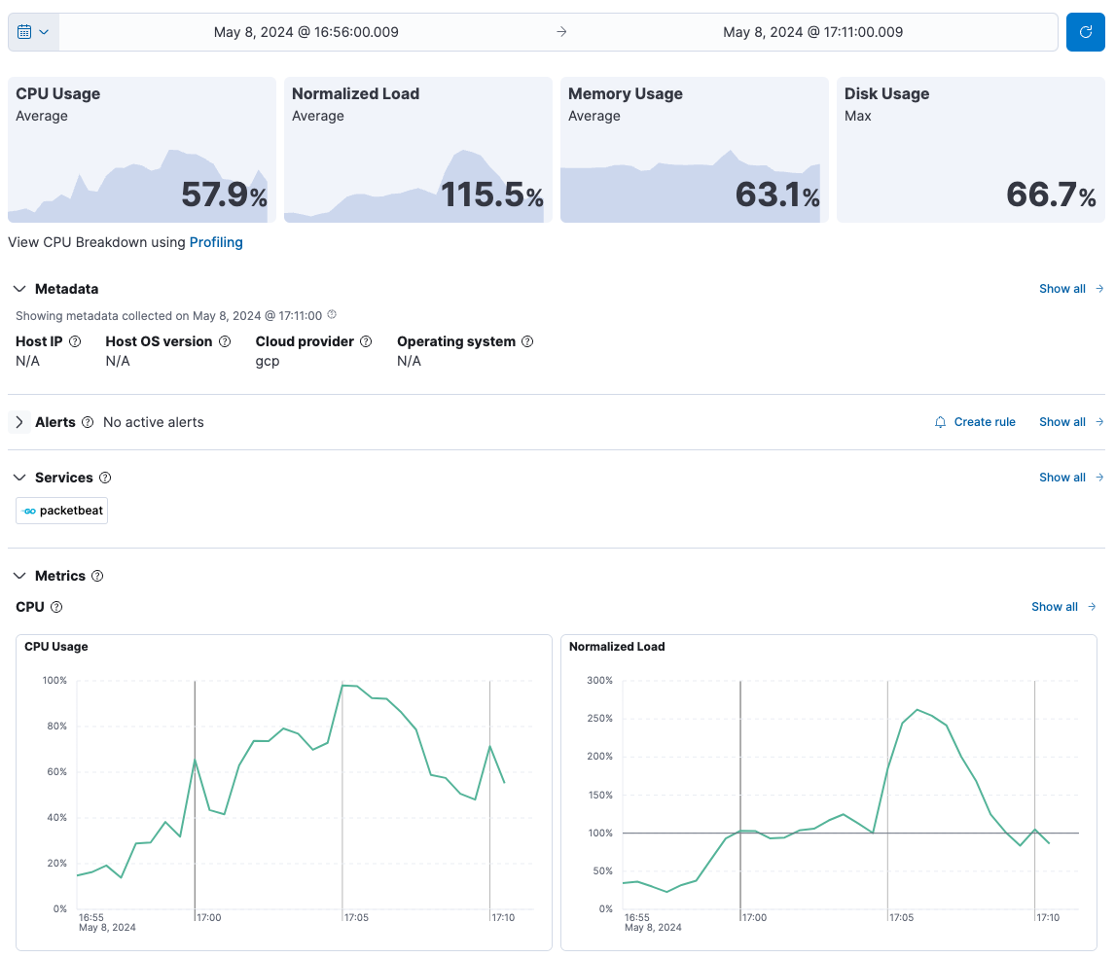Open the Profiling link
1115x958 pixels.
216,242
